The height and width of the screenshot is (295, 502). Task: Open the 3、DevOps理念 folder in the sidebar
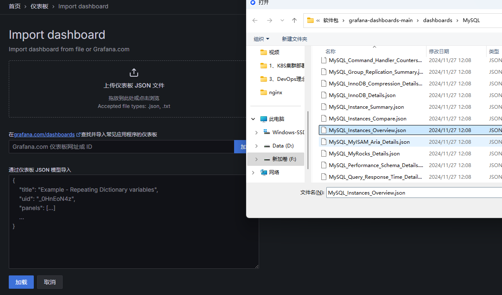point(282,79)
